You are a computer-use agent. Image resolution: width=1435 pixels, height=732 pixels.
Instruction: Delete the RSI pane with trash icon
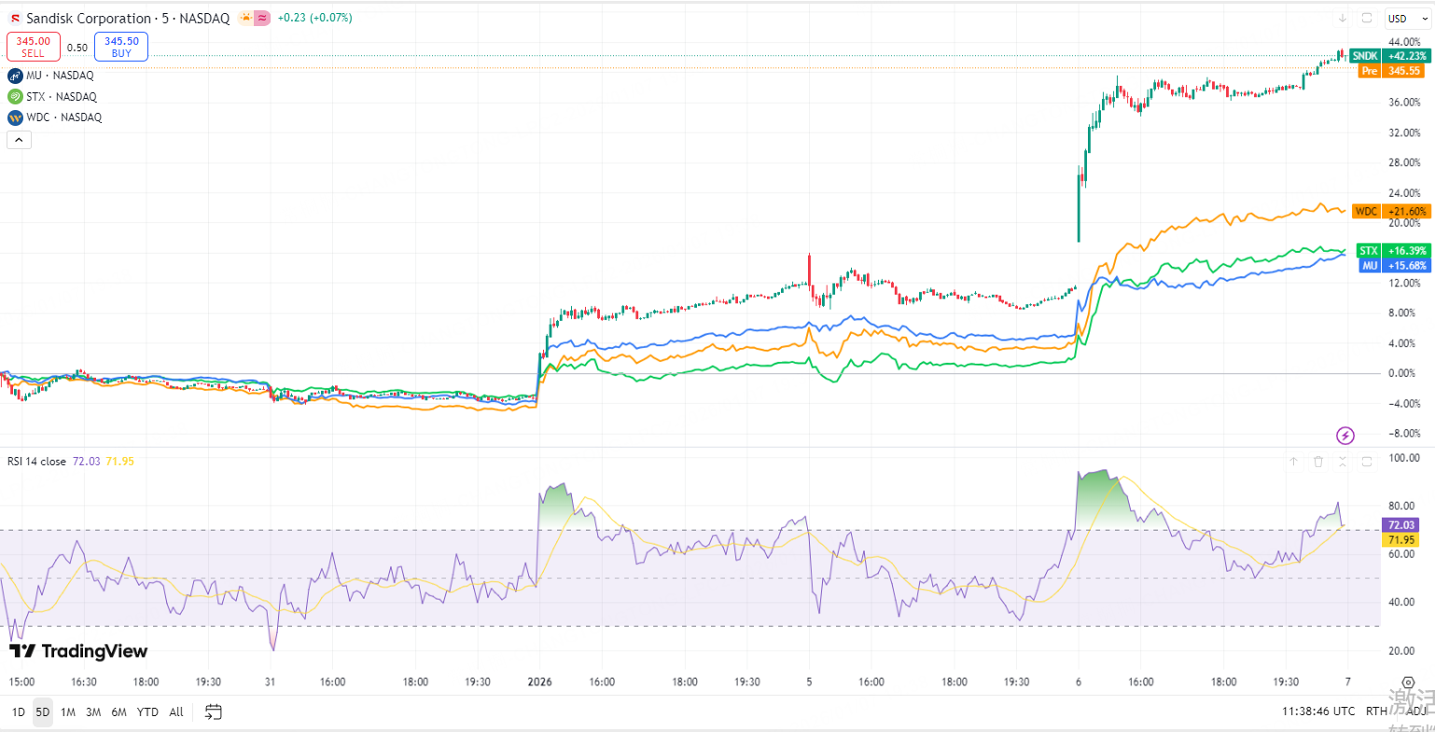pyautogui.click(x=1318, y=461)
